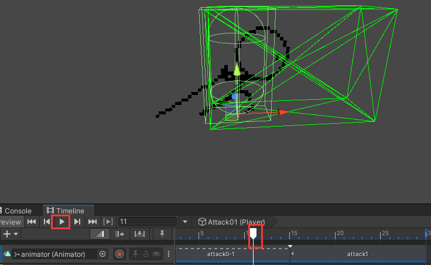Step back to the previous frame

click(46, 222)
